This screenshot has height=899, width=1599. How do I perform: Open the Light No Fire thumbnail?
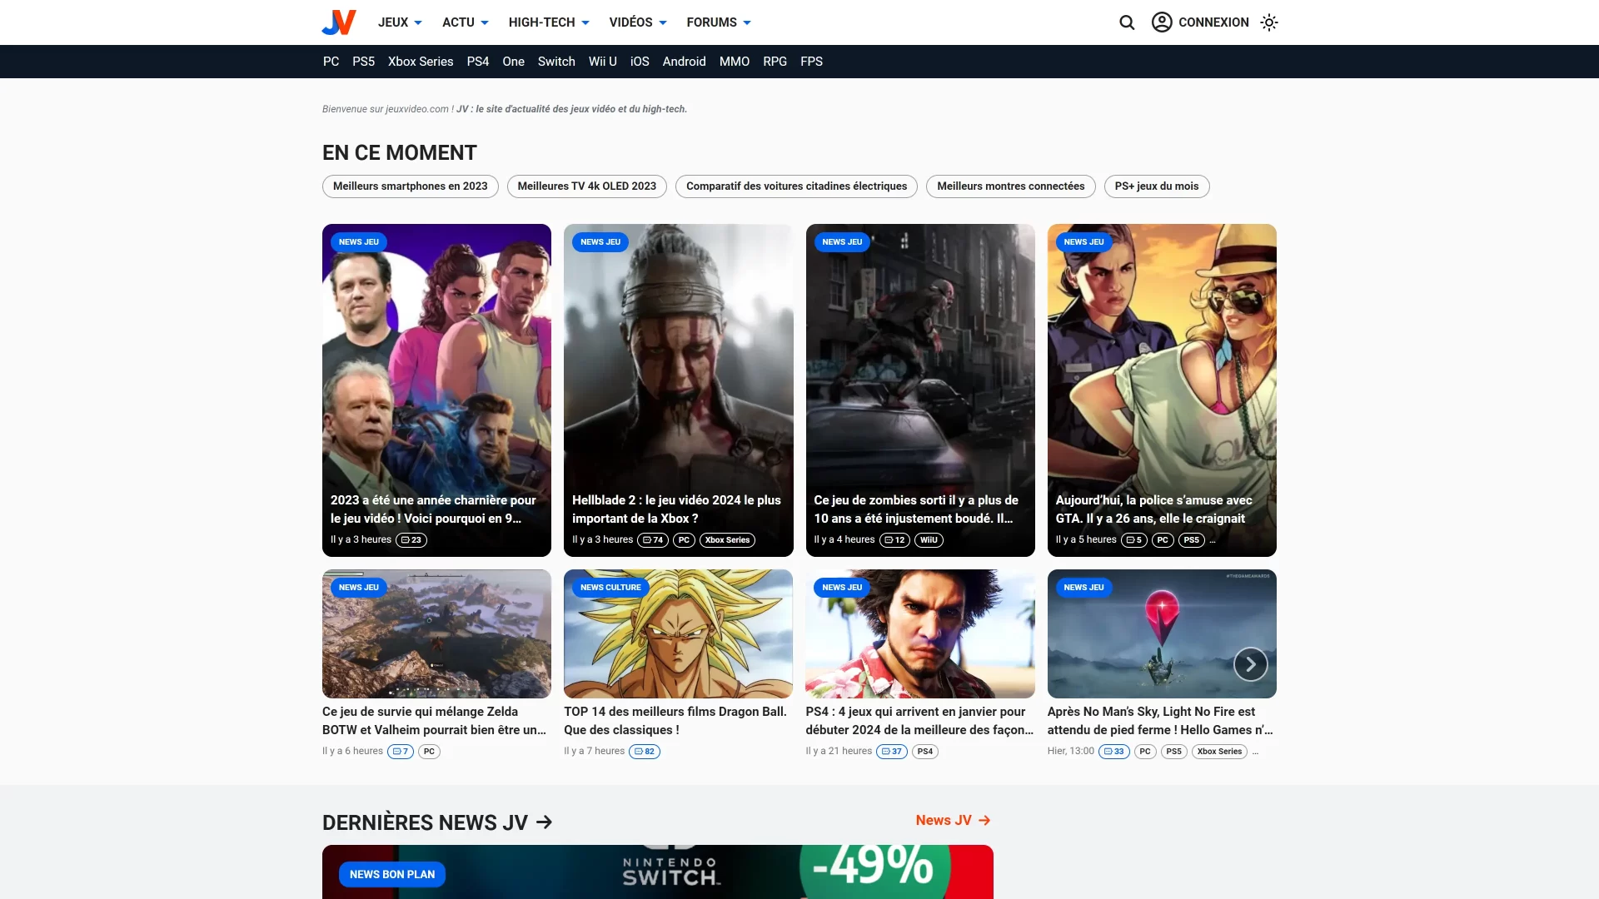1162,634
